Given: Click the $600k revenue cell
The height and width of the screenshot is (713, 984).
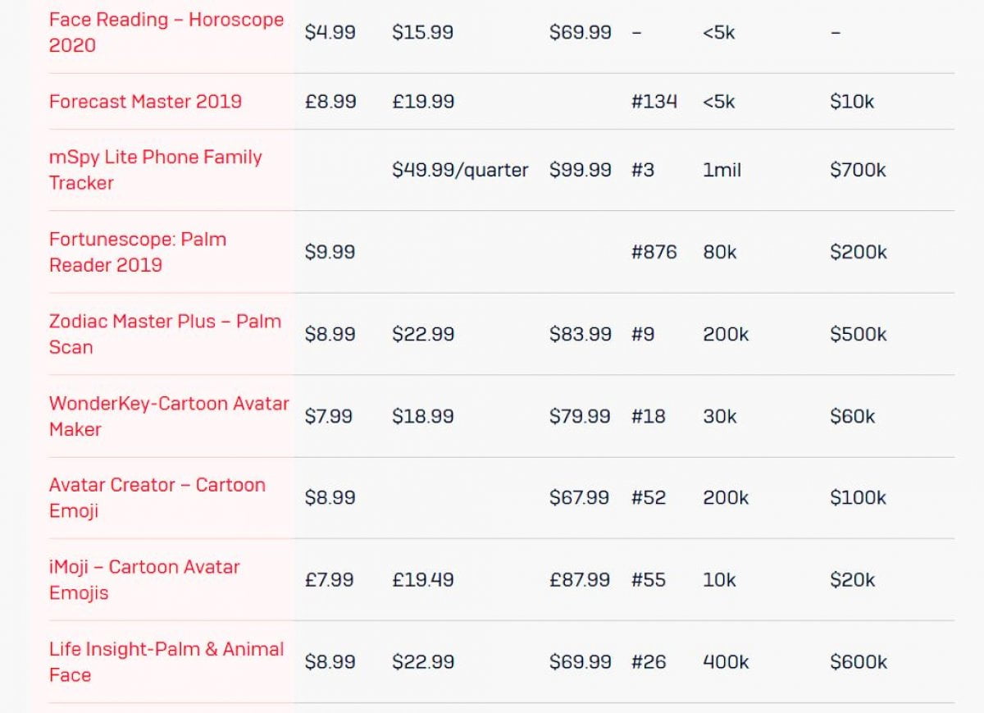Looking at the screenshot, I should point(858,661).
